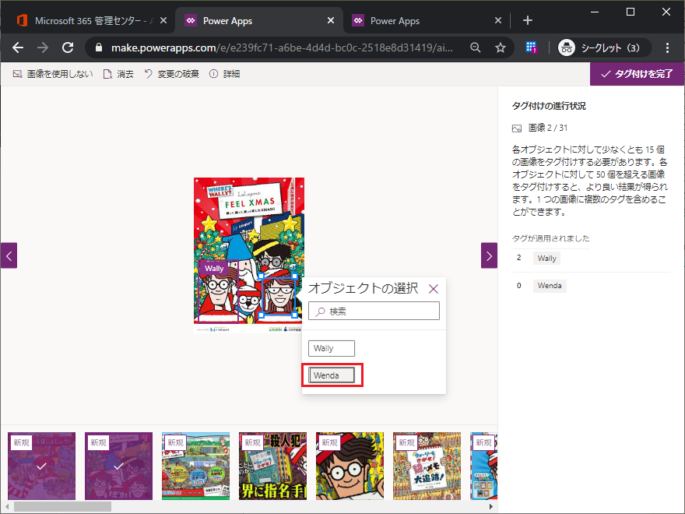Click the browser back arrow
This screenshot has width=685, height=514.
pyautogui.click(x=18, y=48)
